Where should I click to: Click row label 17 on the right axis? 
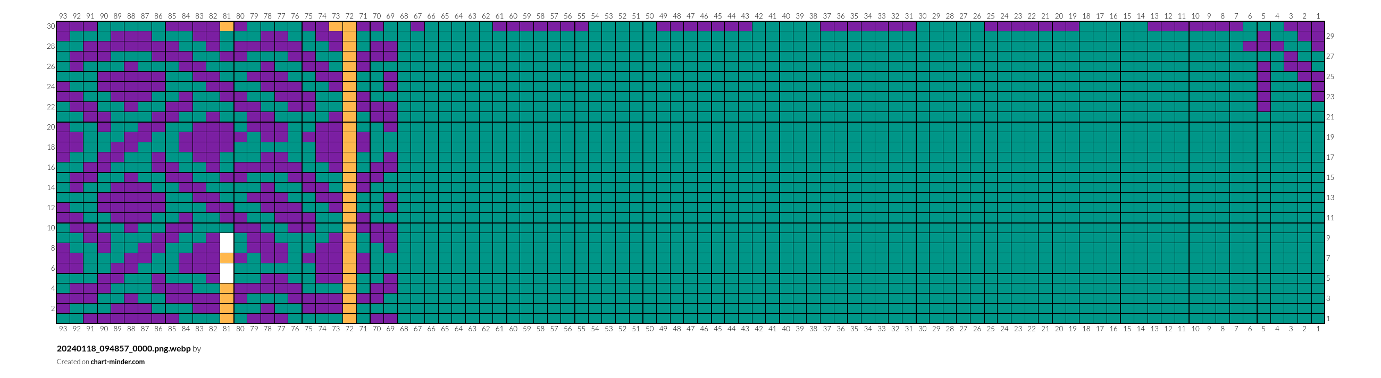[1330, 157]
